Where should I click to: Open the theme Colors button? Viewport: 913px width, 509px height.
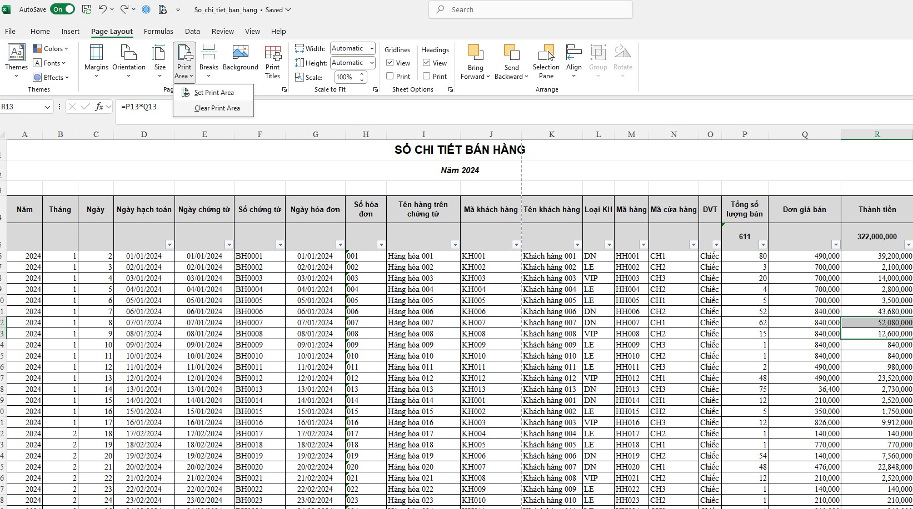pyautogui.click(x=51, y=49)
